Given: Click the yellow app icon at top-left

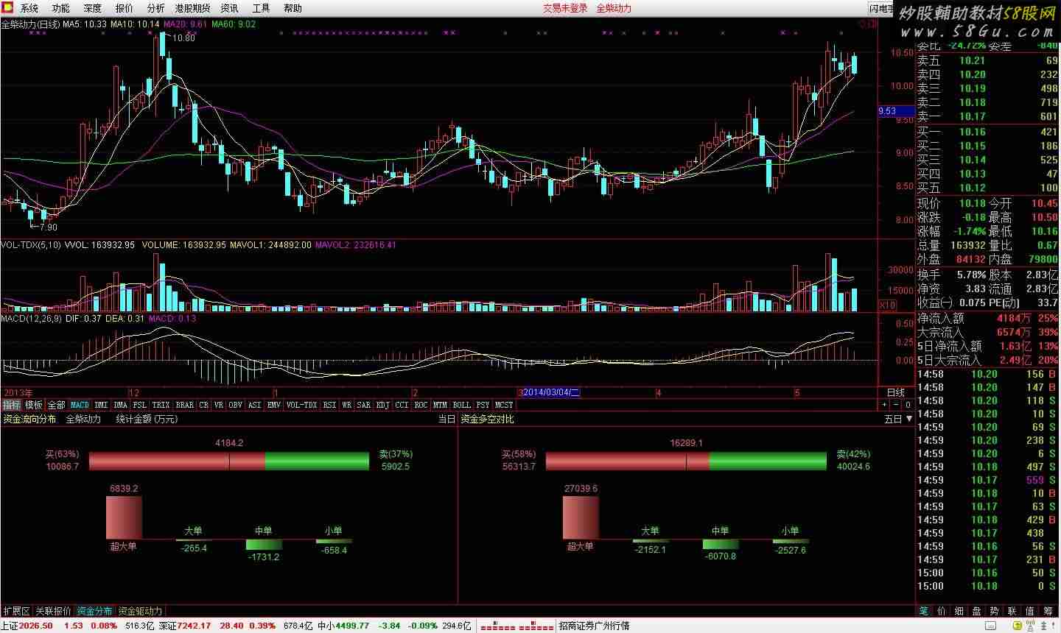Looking at the screenshot, I should pyautogui.click(x=7, y=8).
